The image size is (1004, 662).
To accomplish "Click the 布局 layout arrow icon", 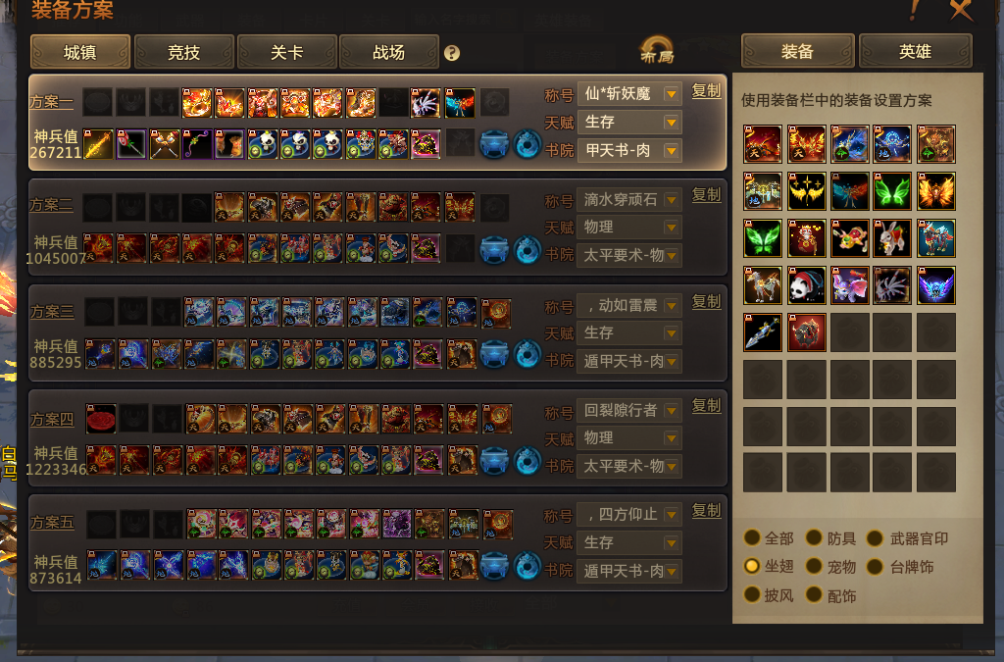I will [657, 50].
